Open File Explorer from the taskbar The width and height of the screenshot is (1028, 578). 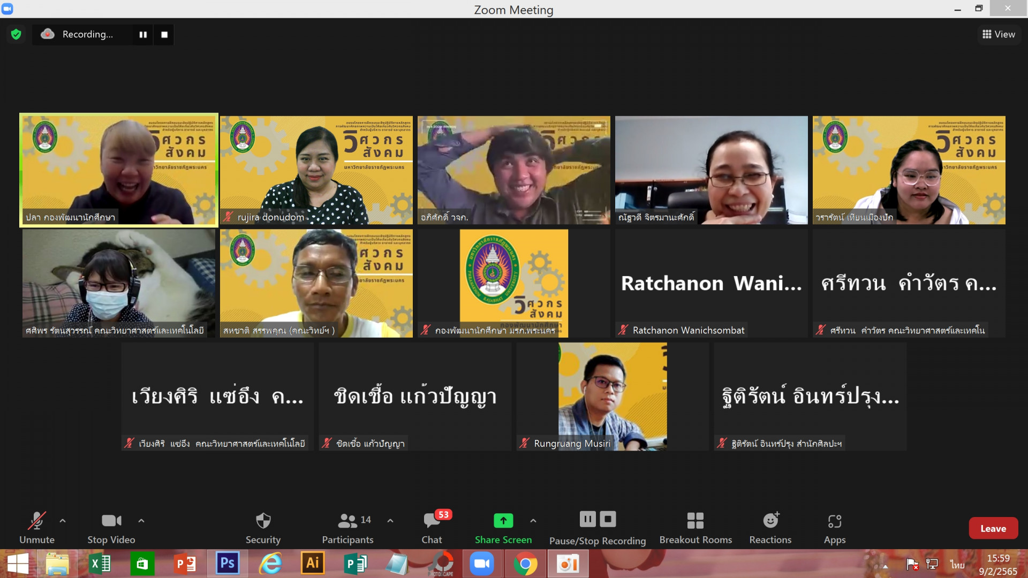pyautogui.click(x=57, y=564)
